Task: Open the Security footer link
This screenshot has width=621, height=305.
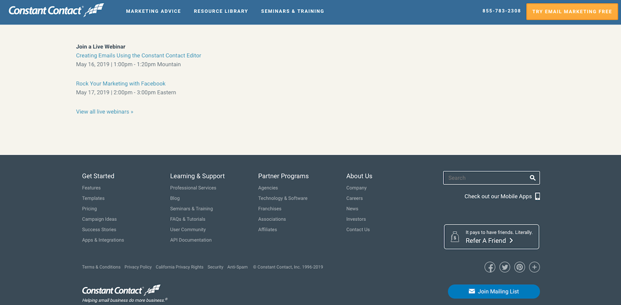Action: point(216,267)
